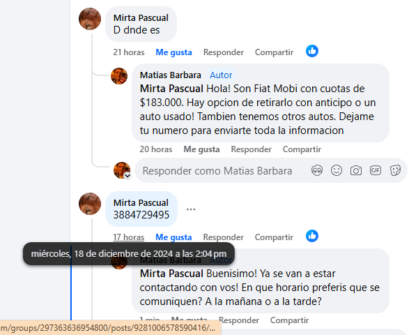Like Matias Barbara's Fiat Mobi reply
Viewport: 409px width, 335px height.
point(201,149)
